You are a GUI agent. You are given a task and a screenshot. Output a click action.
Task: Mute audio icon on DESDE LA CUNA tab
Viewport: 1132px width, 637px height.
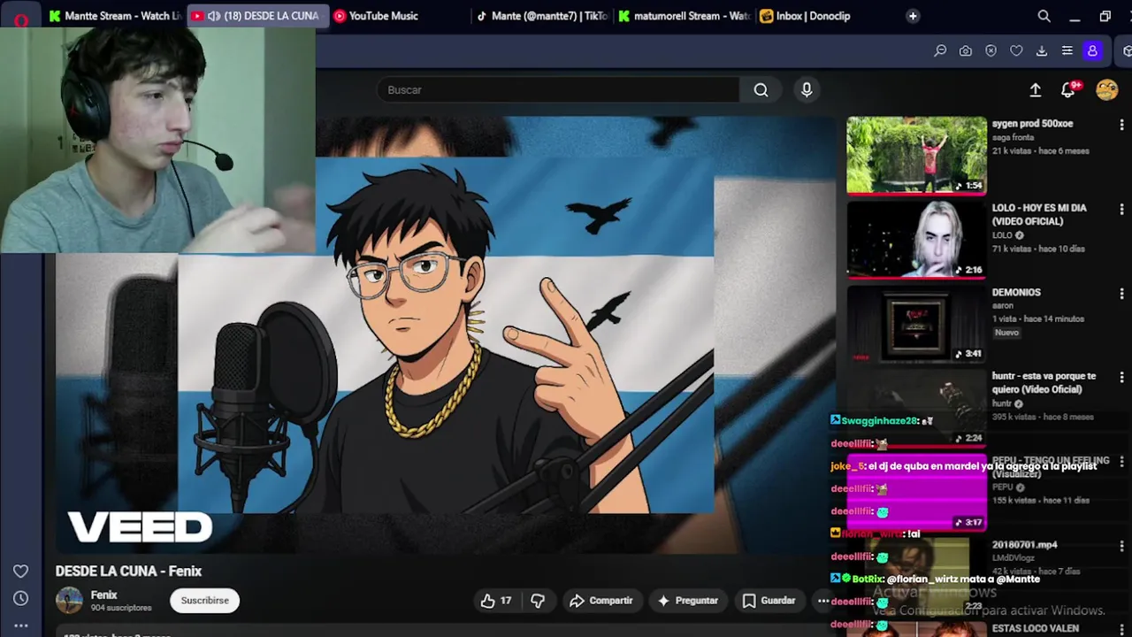pyautogui.click(x=213, y=16)
